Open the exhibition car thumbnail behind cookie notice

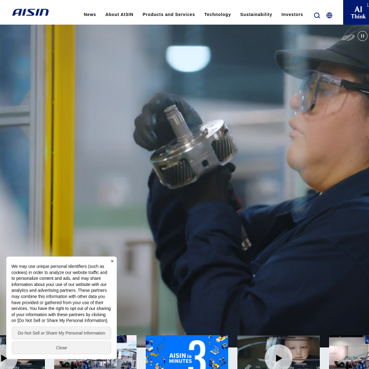(x=126, y=352)
